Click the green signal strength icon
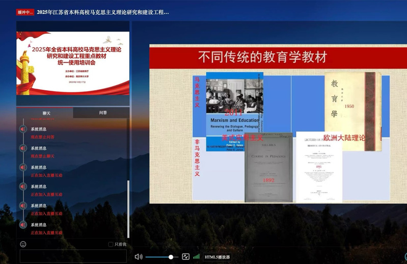 [x=196, y=257]
